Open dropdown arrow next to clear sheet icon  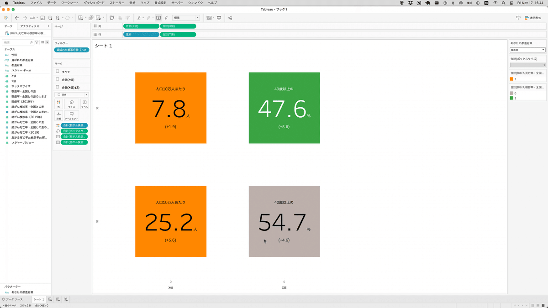(x=103, y=18)
